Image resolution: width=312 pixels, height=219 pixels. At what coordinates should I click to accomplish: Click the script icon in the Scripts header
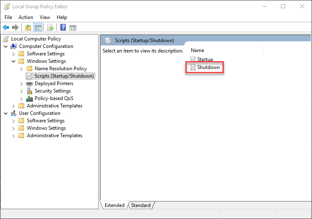[x=108, y=40]
